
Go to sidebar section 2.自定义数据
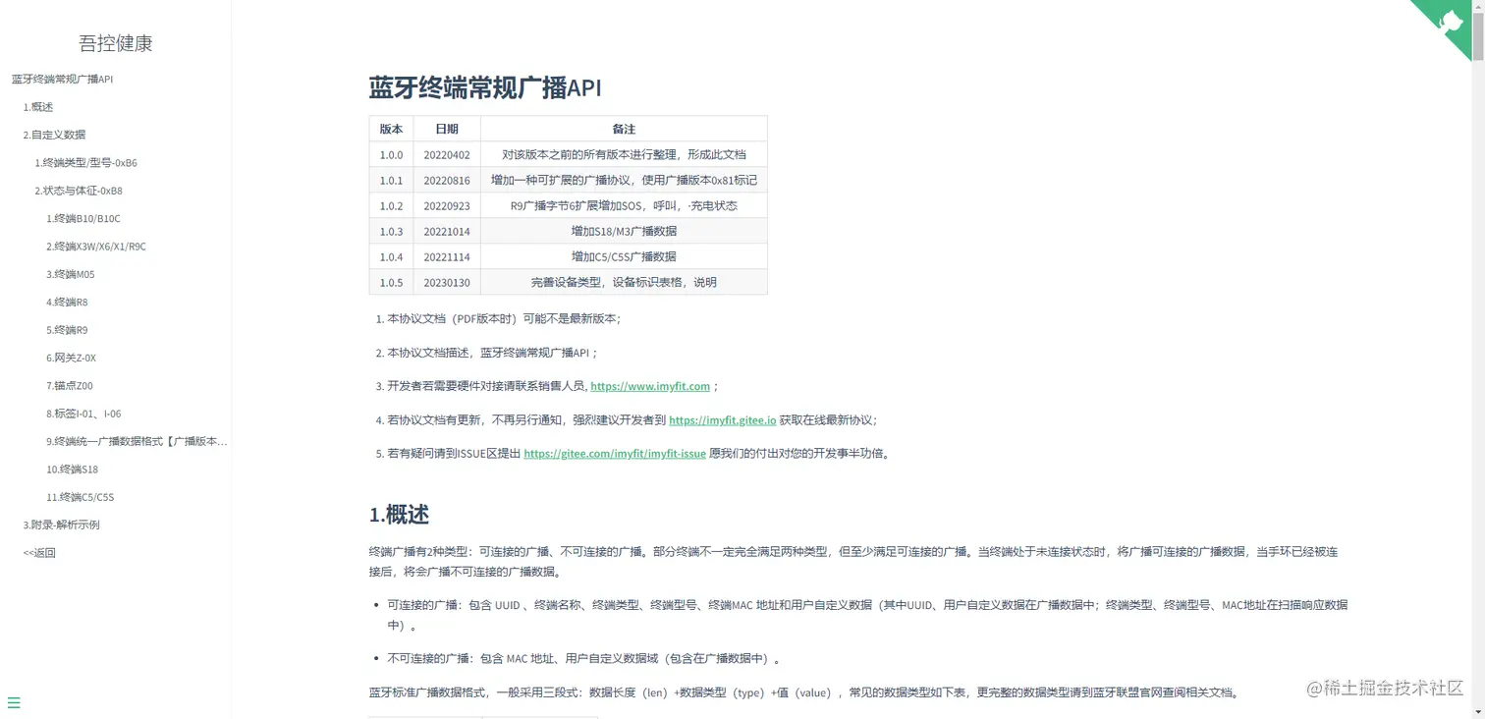point(54,135)
